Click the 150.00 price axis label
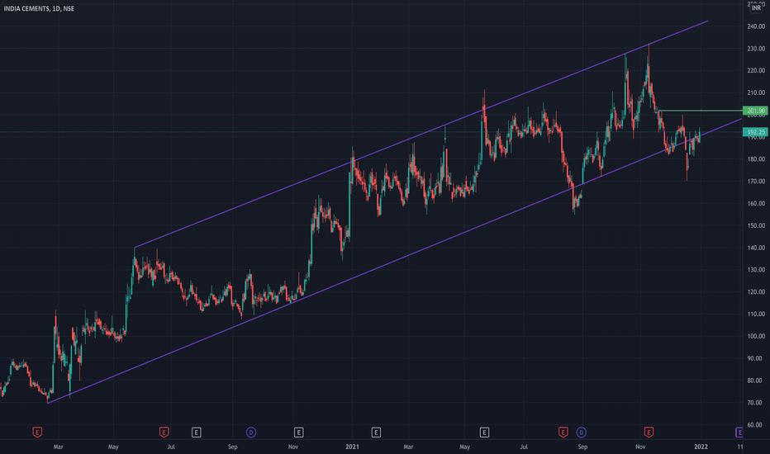This screenshot has height=454, width=770. [x=756, y=226]
